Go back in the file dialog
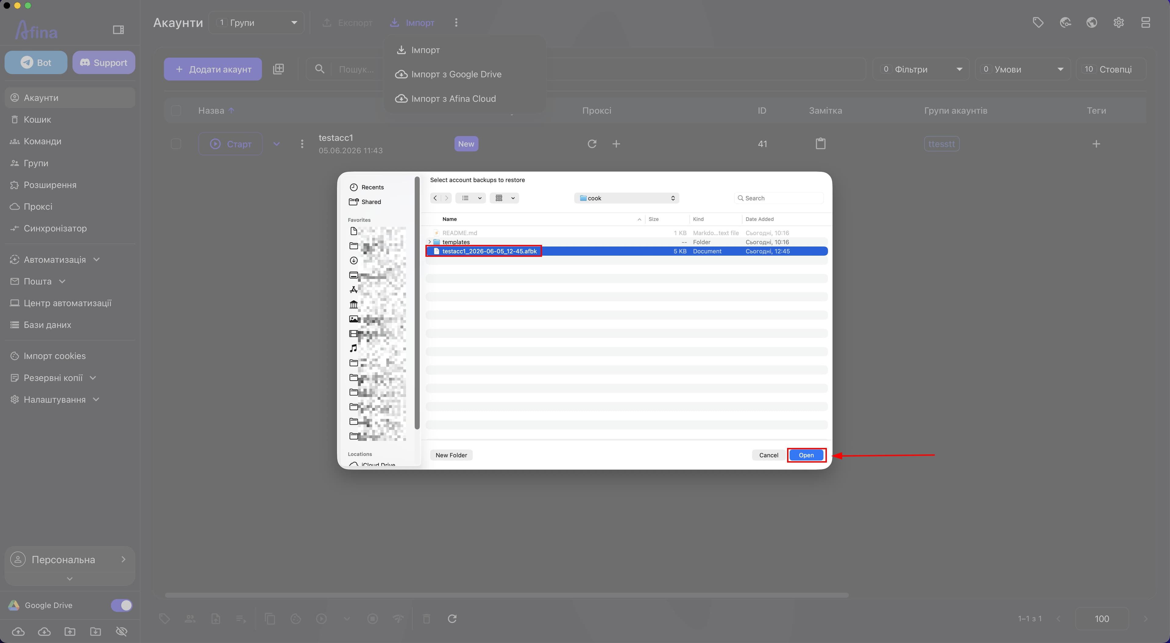The width and height of the screenshot is (1170, 643). (x=435, y=198)
